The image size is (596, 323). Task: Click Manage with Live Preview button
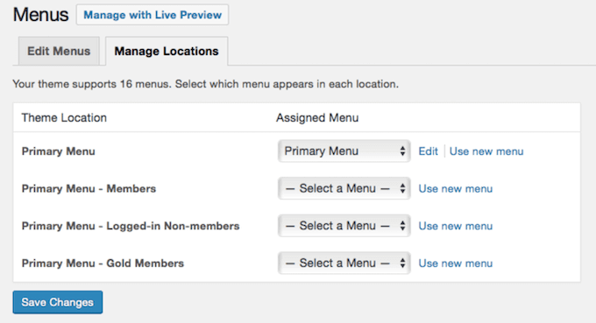click(153, 15)
